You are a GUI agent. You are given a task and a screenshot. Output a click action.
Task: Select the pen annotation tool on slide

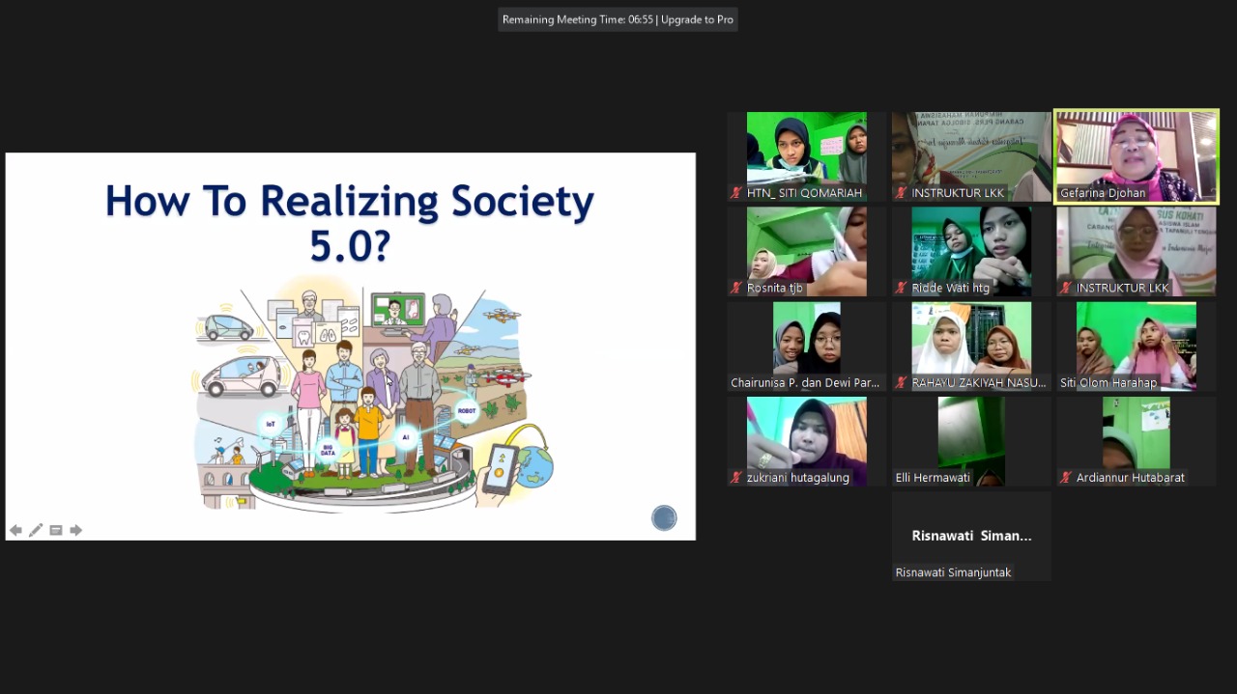[x=36, y=530]
